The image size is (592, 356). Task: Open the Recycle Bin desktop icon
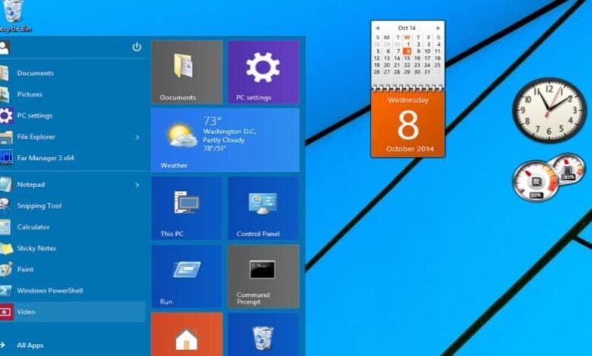13,16
